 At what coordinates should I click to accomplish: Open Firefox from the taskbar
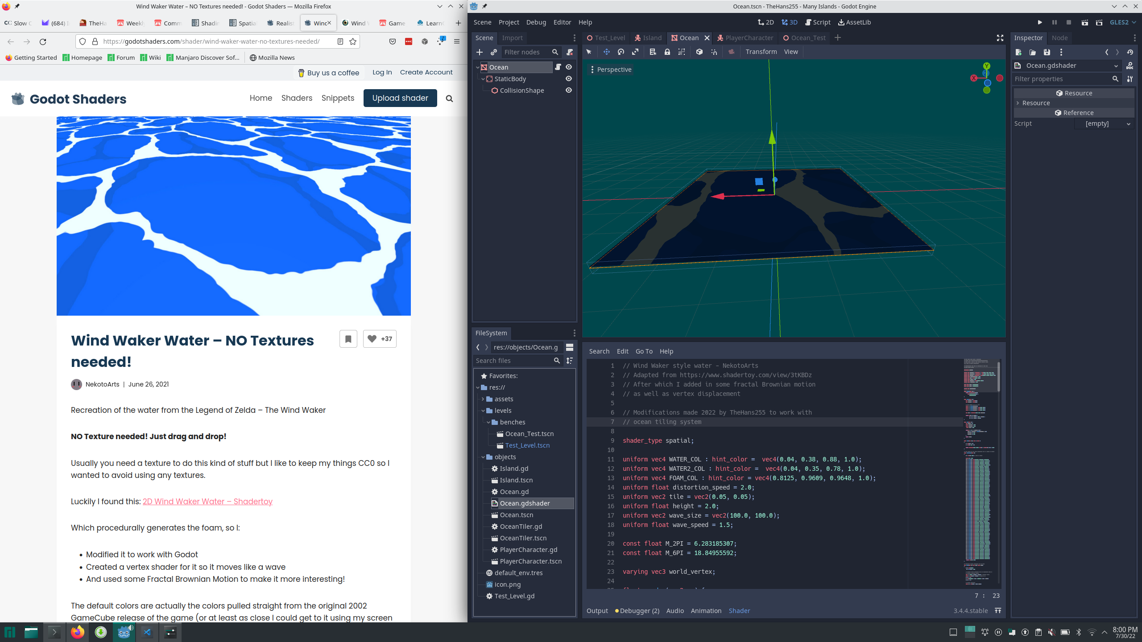[x=78, y=632]
